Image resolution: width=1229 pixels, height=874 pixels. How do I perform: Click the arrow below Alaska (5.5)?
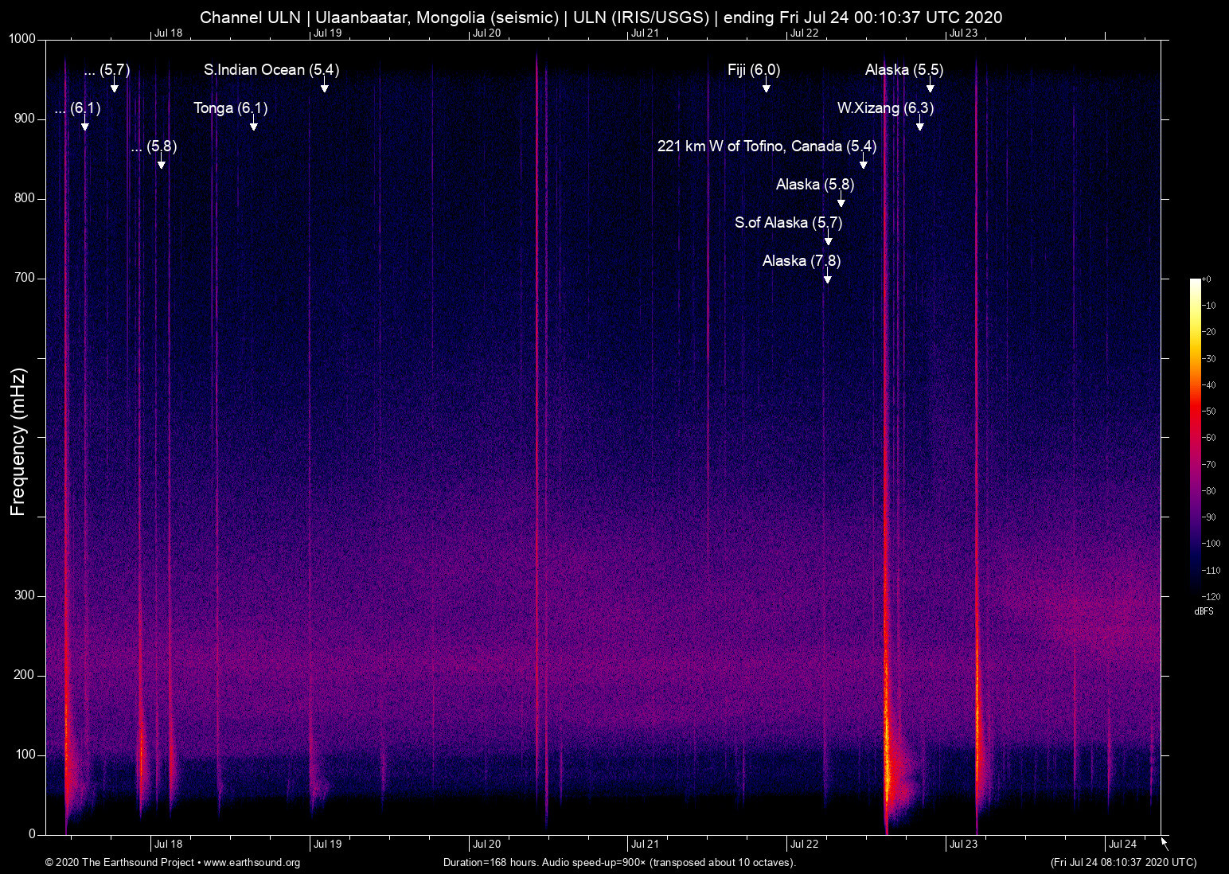930,85
